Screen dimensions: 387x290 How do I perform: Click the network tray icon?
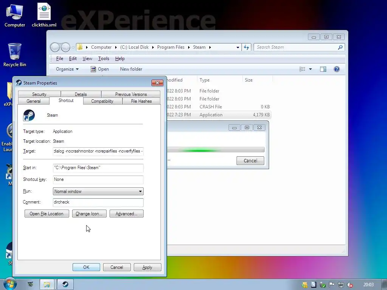point(341,285)
